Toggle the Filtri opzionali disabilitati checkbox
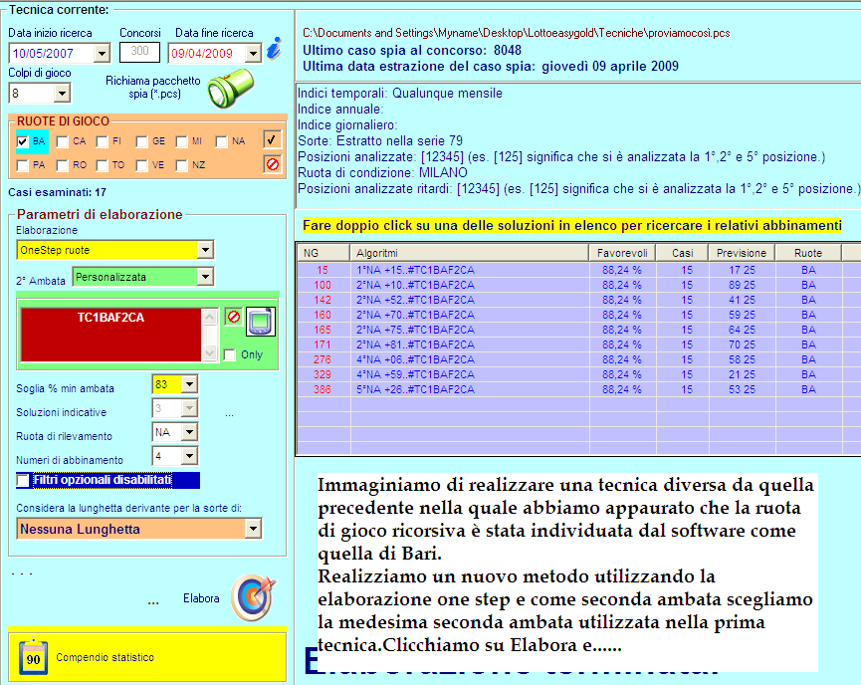Image resolution: width=861 pixels, height=685 pixels. (23, 481)
